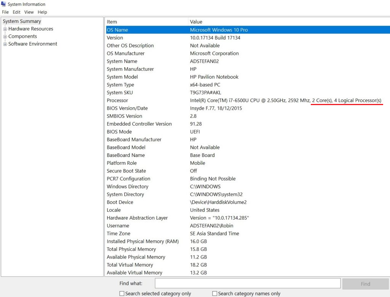Viewport: 390px width, 297px height.
Task: Click the System Information icon in title bar
Action: 4,4
